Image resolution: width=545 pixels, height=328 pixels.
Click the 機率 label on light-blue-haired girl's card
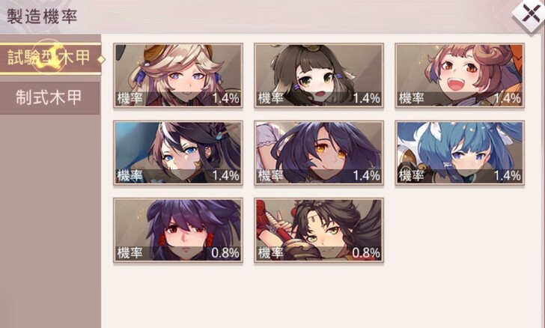pos(412,176)
